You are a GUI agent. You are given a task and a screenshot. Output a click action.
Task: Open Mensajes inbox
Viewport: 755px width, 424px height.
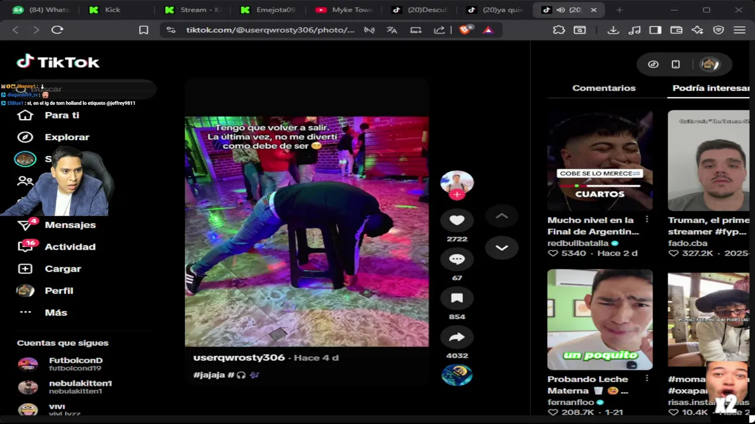point(70,225)
